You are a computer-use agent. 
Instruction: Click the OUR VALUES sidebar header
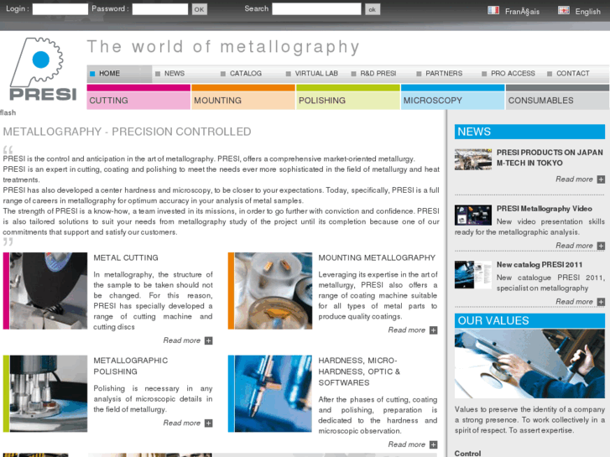pyautogui.click(x=529, y=321)
